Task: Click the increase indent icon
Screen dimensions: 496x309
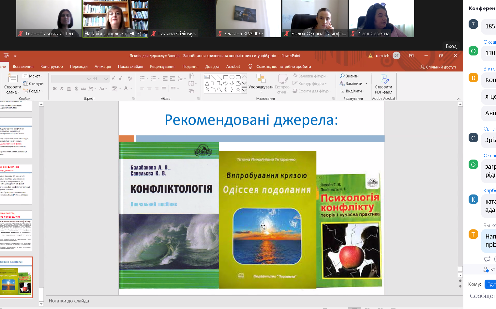Action: 172,78
